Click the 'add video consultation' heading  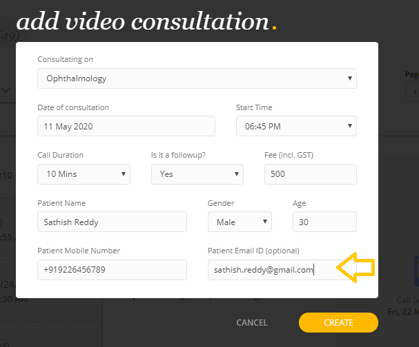pyautogui.click(x=142, y=22)
